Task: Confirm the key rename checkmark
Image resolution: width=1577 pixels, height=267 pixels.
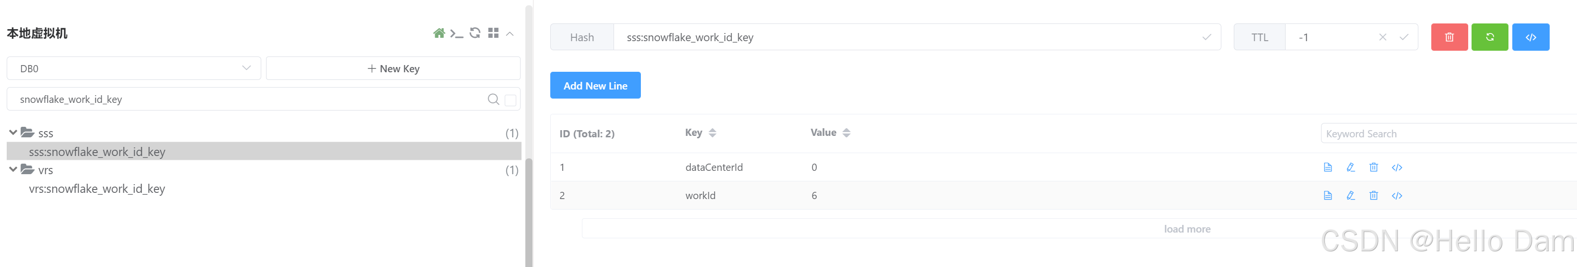Action: [x=1206, y=37]
